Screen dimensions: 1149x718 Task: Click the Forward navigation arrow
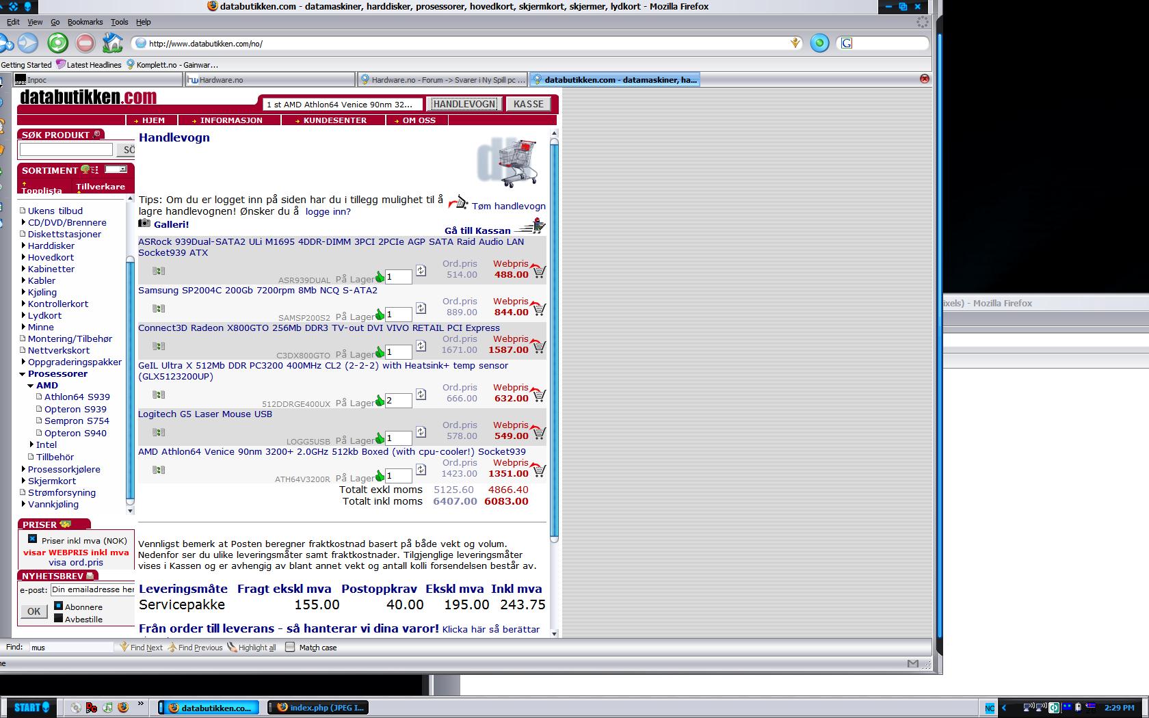(28, 43)
